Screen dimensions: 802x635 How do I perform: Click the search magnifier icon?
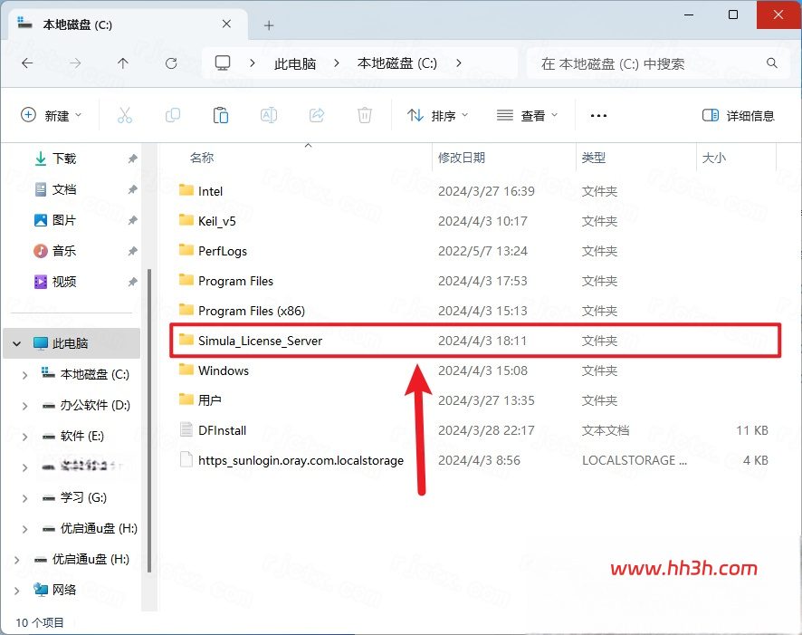[x=772, y=63]
